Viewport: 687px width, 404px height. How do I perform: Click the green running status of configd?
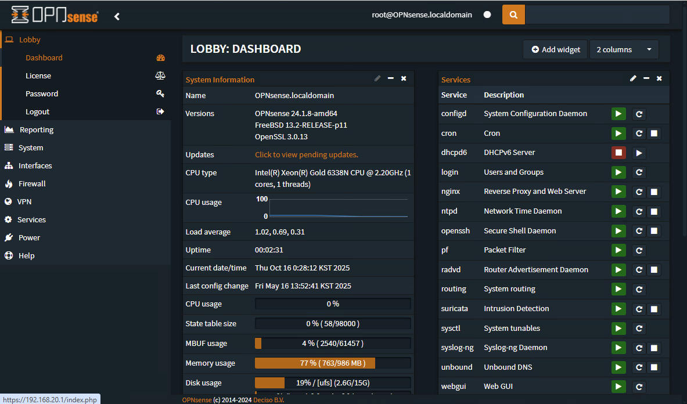click(618, 114)
